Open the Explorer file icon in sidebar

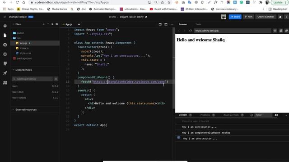[5, 35]
